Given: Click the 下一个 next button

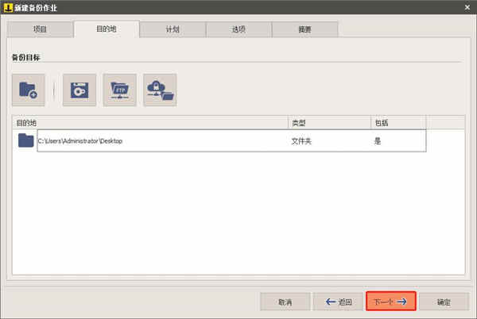Looking at the screenshot, I should [x=391, y=302].
